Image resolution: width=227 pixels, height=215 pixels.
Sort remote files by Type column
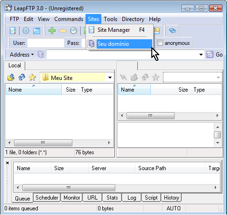(206, 90)
